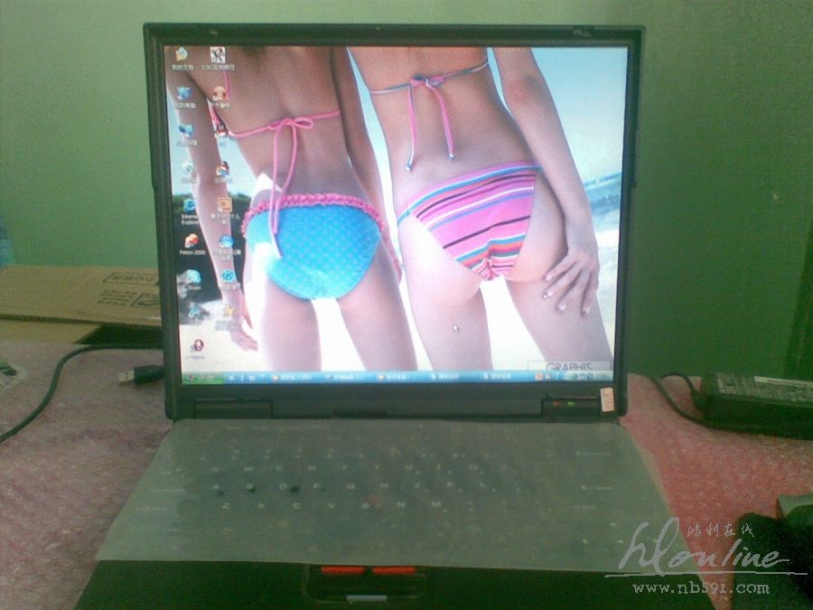Open the round blue icon right of Skype

click(x=228, y=277)
